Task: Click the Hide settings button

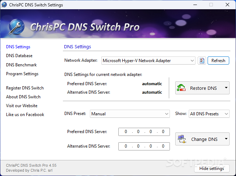Action: click(211, 169)
